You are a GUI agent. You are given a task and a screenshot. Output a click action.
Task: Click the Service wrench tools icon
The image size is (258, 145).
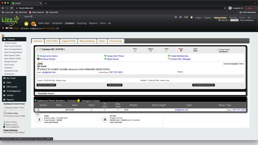point(105,120)
